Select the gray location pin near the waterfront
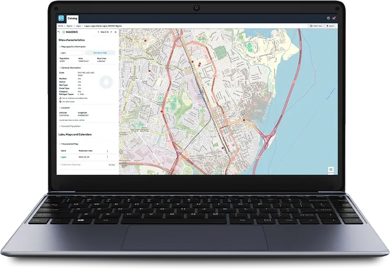The height and width of the screenshot is (270, 390). (243, 112)
